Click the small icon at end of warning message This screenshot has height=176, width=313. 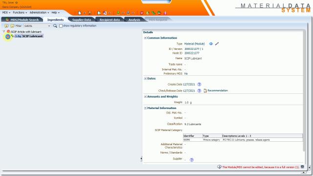[x=302, y=167]
